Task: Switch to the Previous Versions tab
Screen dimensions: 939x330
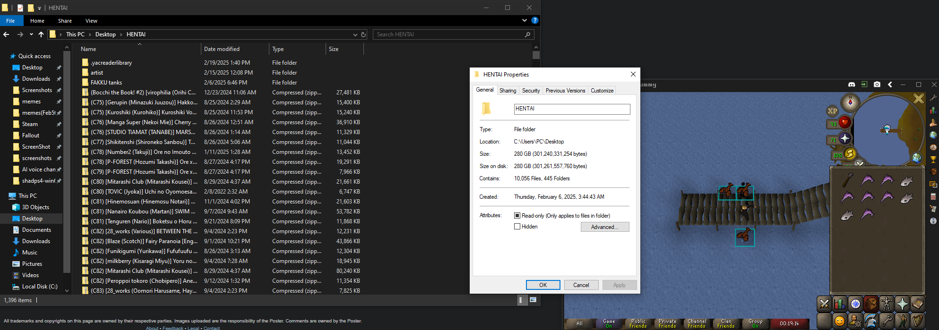Action: coord(565,91)
